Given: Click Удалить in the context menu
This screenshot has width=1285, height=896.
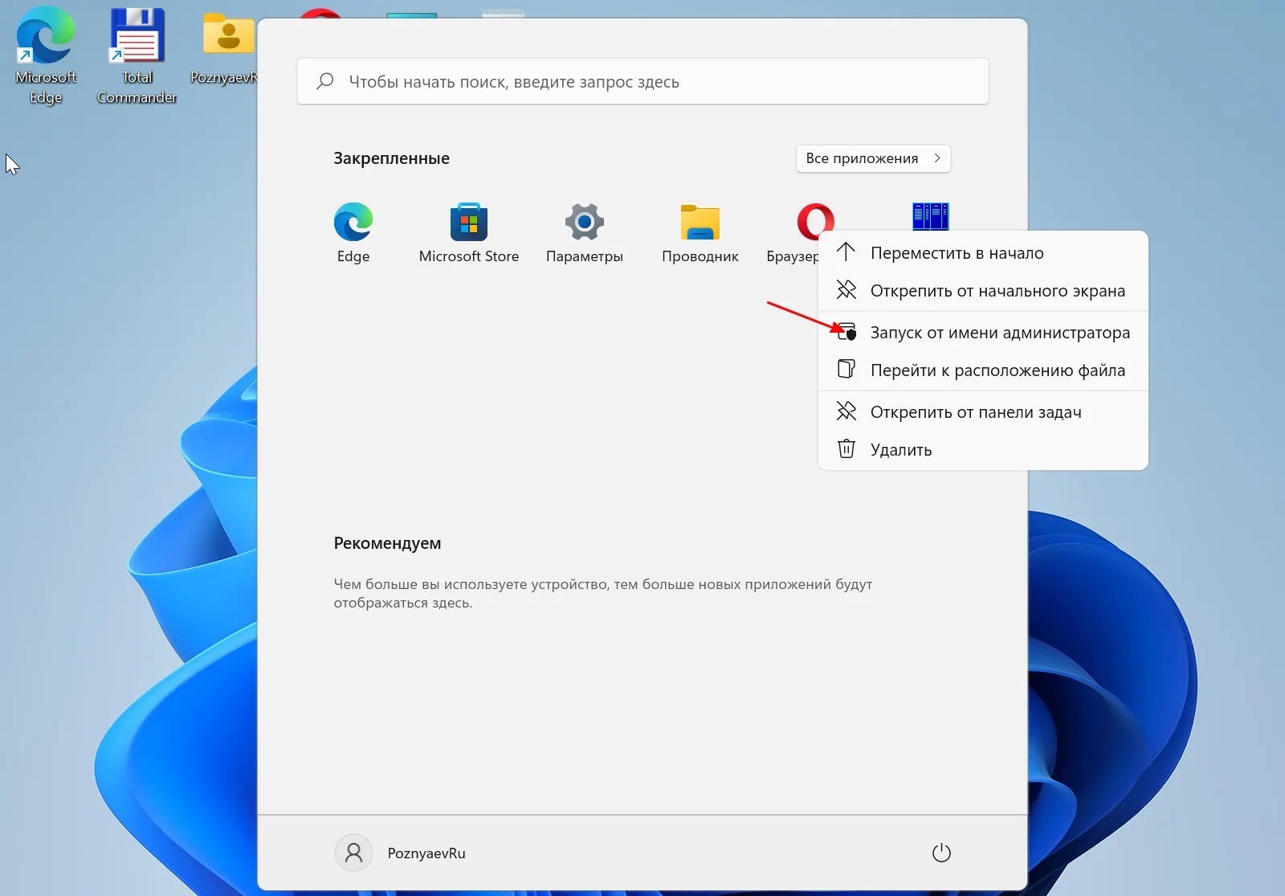Looking at the screenshot, I should (900, 450).
